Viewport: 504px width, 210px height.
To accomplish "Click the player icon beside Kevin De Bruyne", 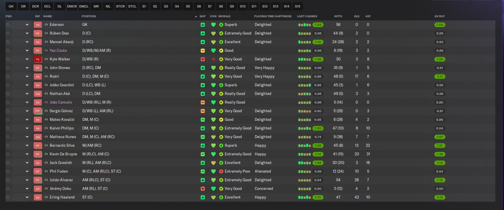I will click(46, 154).
